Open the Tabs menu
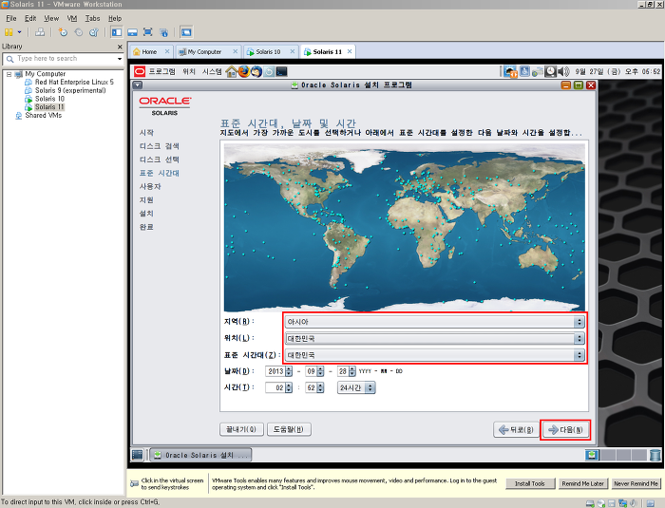Viewport: 665px width, 508px height. (x=92, y=18)
